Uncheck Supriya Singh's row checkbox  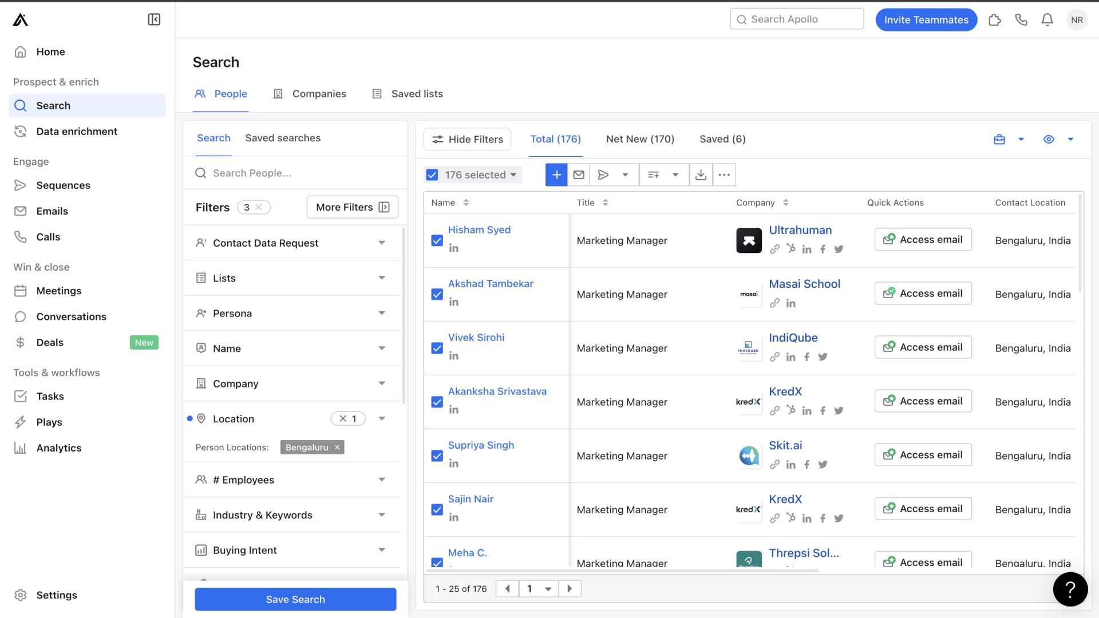pyautogui.click(x=436, y=455)
